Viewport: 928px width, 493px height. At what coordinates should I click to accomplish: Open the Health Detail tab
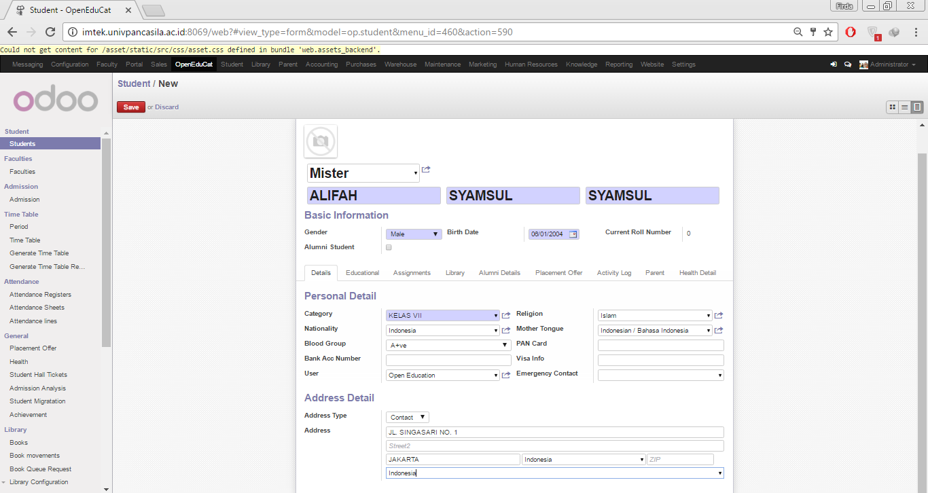click(698, 273)
